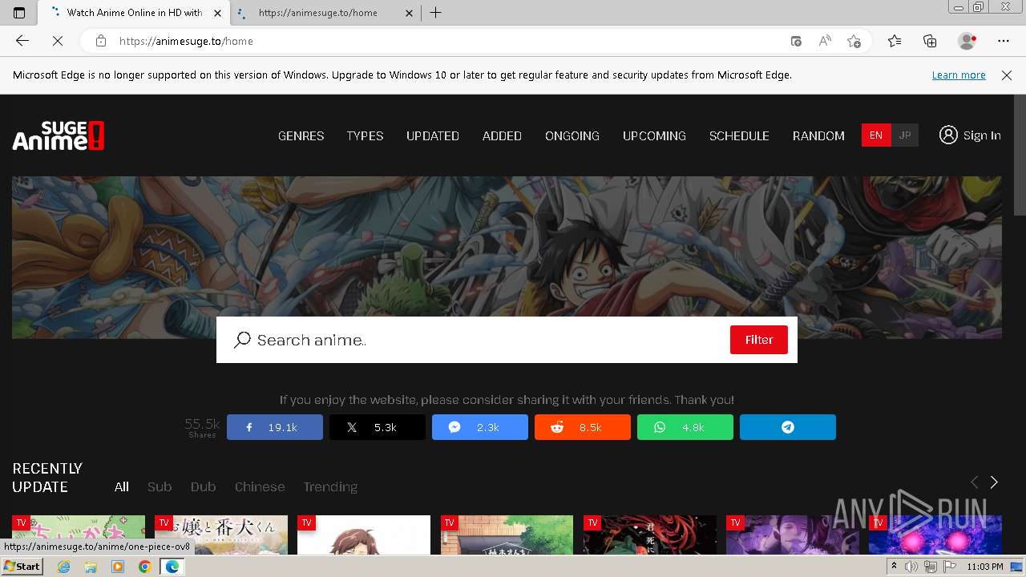Share the site on Facebook
This screenshot has width=1026, height=577.
tap(275, 427)
